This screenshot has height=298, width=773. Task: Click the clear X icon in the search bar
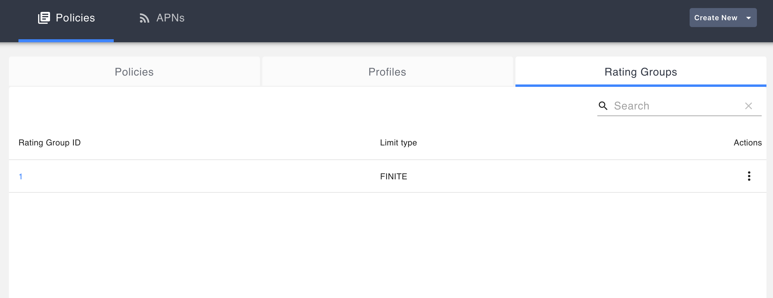coord(749,106)
